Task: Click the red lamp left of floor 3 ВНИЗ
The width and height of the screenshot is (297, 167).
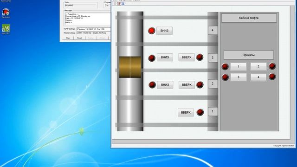Action: tap(152, 58)
